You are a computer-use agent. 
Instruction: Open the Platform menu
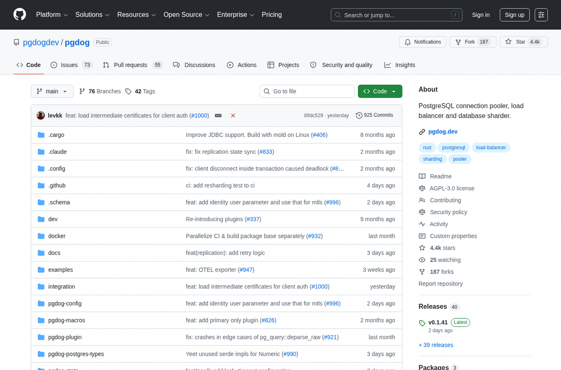click(52, 15)
